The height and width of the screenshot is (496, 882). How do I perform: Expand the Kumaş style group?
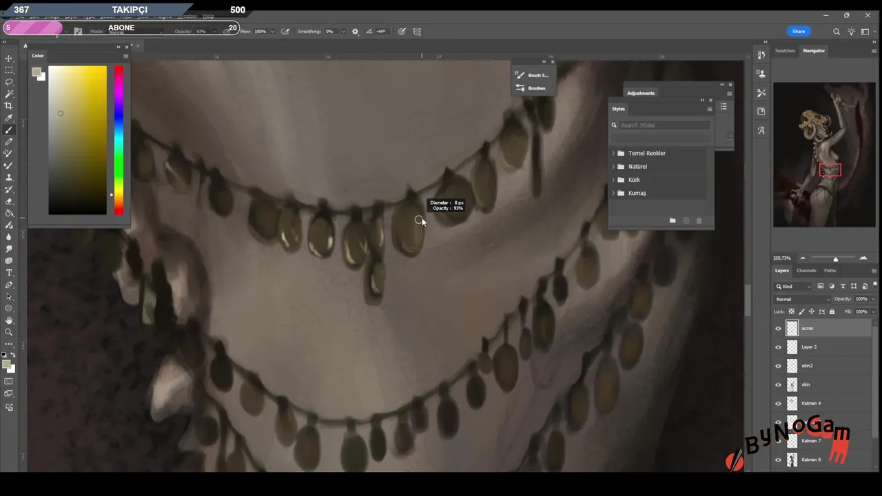coord(613,193)
